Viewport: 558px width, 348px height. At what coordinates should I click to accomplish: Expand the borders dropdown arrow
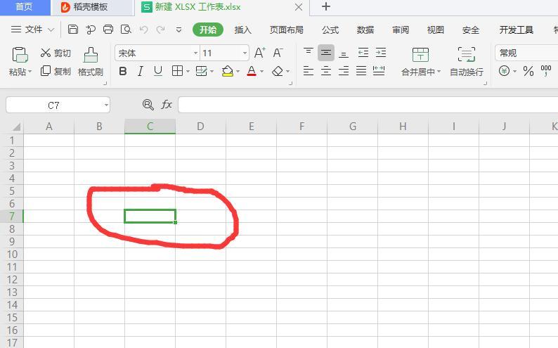[188, 72]
